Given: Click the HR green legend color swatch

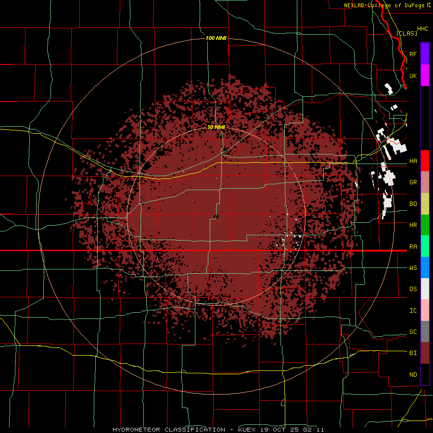Looking at the screenshot, I should point(425,225).
